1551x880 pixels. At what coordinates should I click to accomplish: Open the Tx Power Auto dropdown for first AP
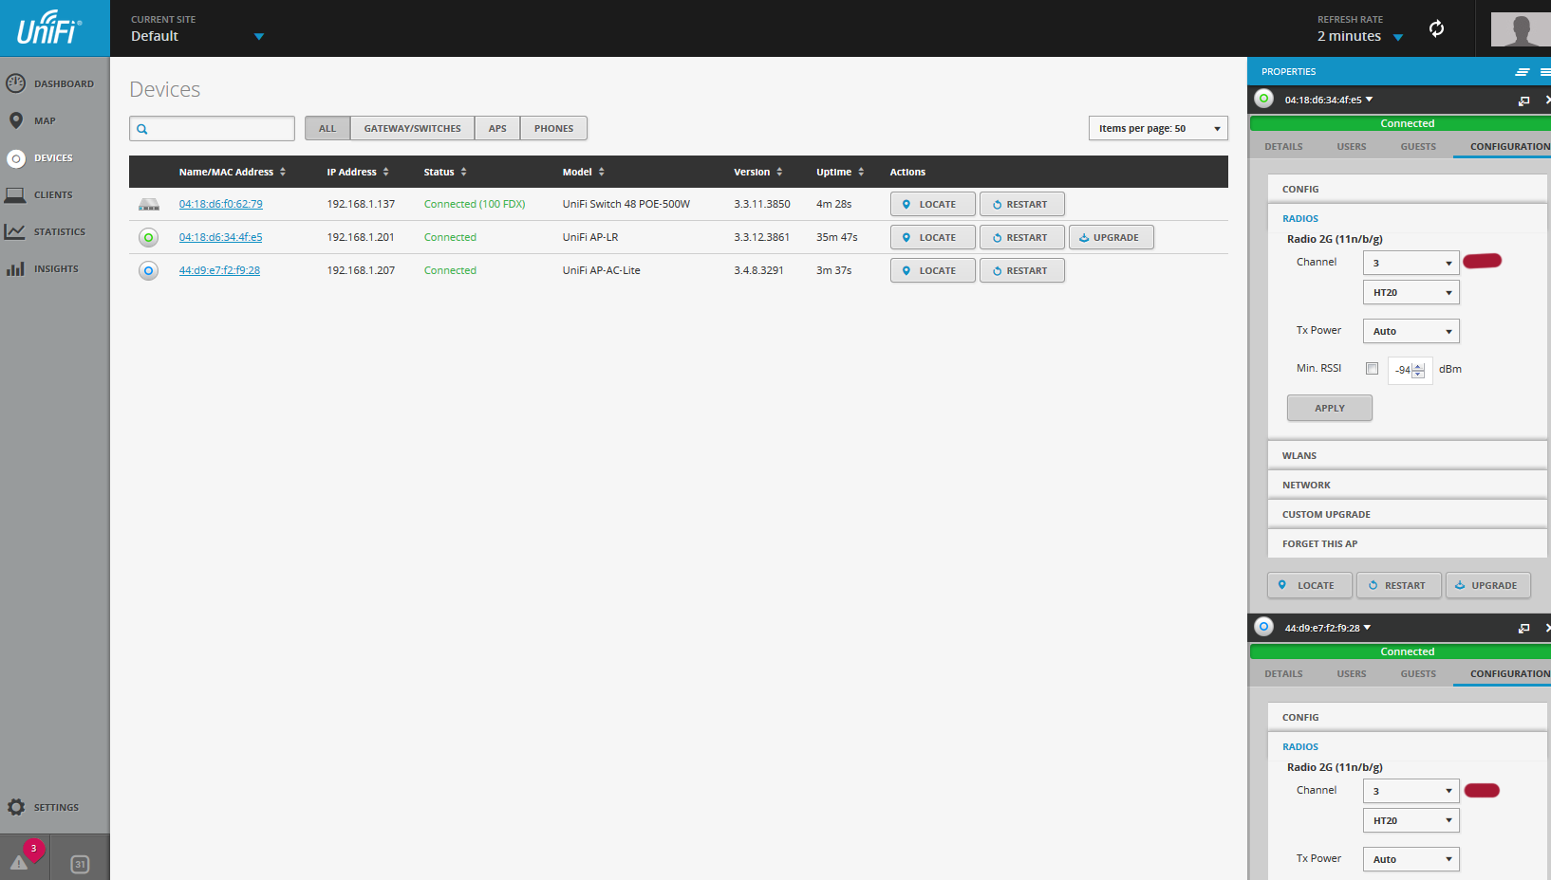coord(1411,331)
